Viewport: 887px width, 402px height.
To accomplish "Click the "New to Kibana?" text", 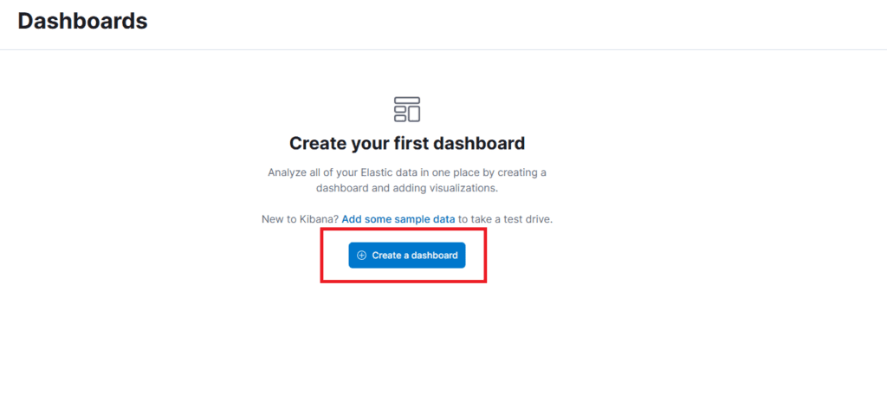I will (x=300, y=219).
